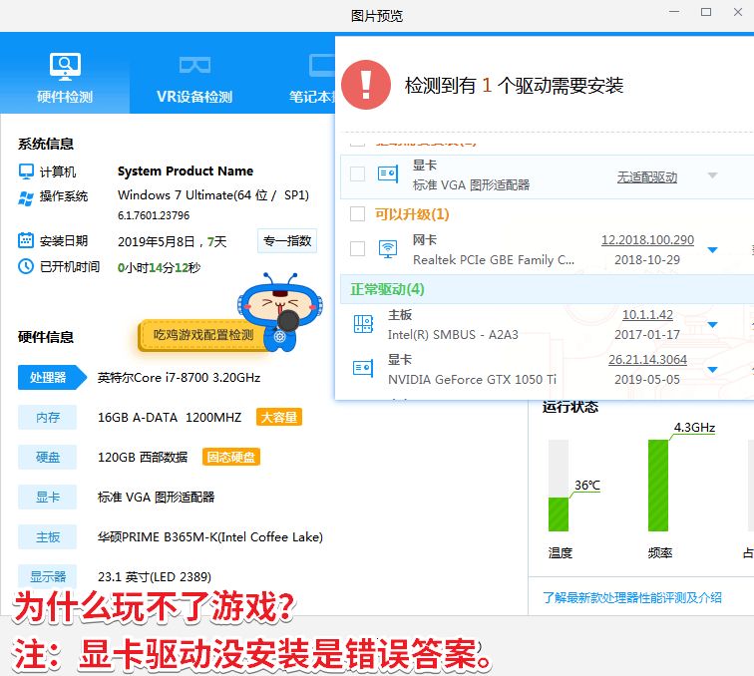This screenshot has width=754, height=676.
Task: Click the VR goggles icon
Action: click(x=194, y=65)
